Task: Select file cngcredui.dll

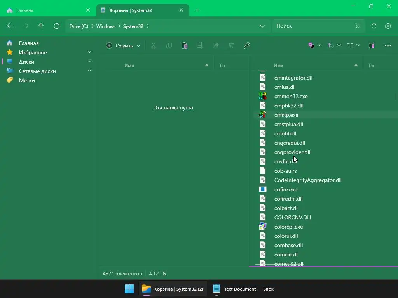Action: [x=289, y=143]
